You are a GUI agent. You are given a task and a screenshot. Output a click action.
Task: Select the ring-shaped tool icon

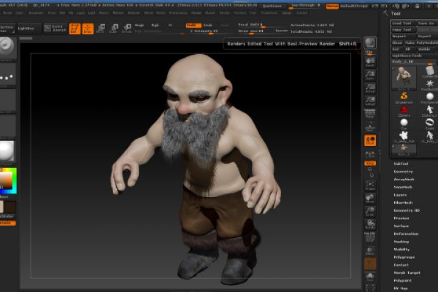429,123
